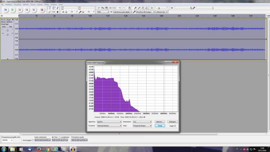
Task: Collapse the track with bottom arrow
Action: 7,59
